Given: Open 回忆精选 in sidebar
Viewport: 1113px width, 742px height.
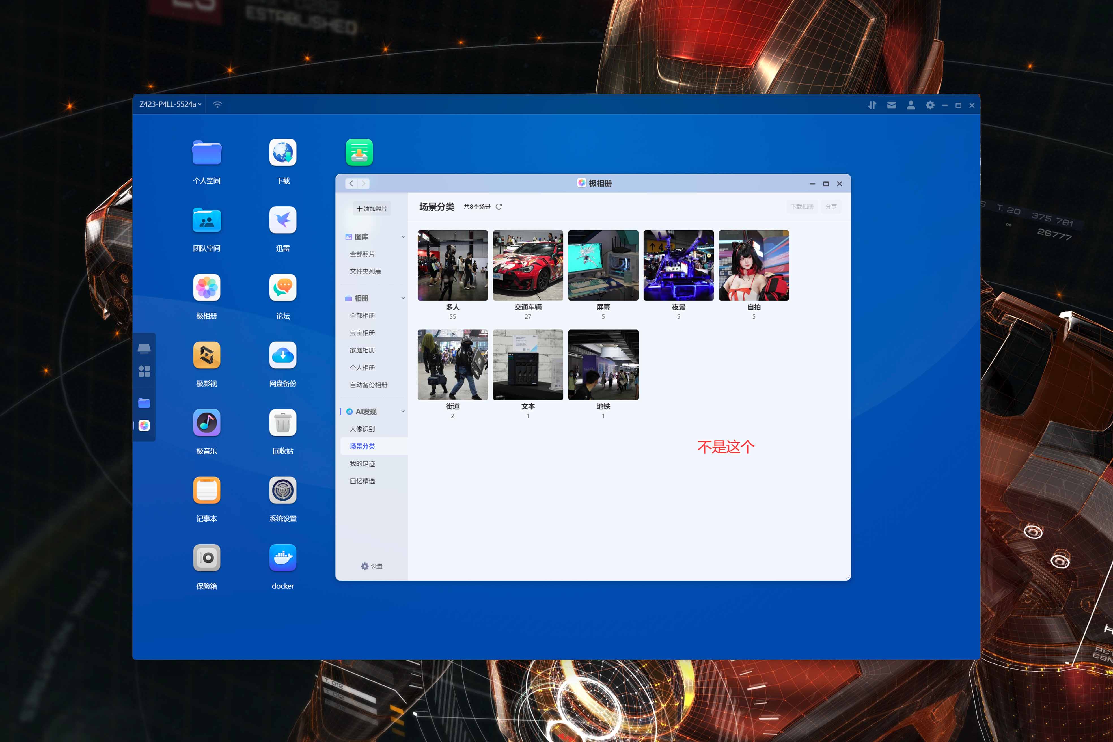Looking at the screenshot, I should (362, 481).
